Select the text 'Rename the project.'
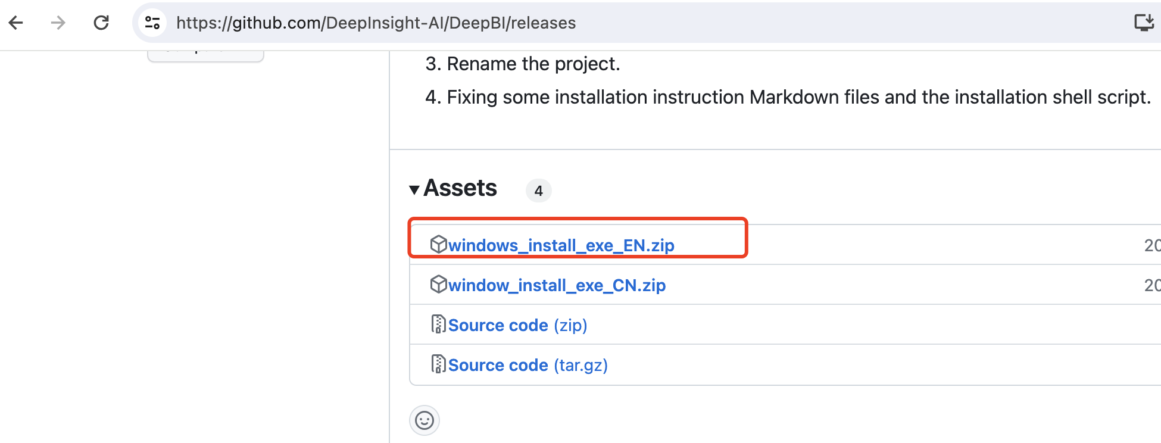 pyautogui.click(x=533, y=64)
